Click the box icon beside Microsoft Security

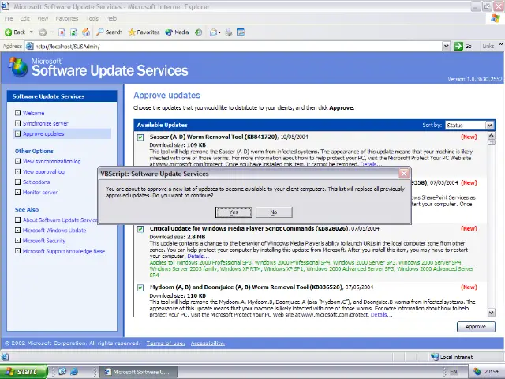pos(17,240)
